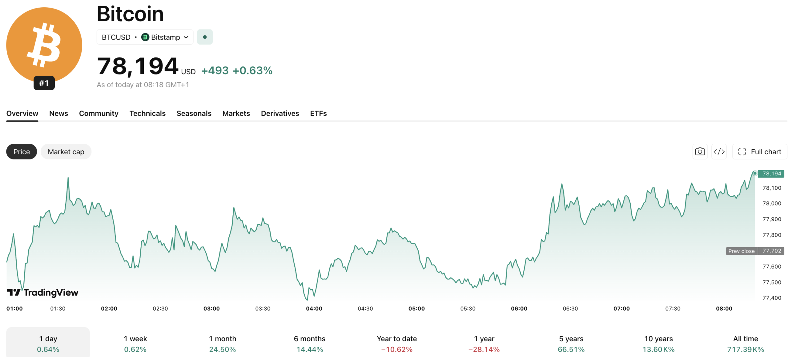Click the 77,400 price axis label

(772, 298)
